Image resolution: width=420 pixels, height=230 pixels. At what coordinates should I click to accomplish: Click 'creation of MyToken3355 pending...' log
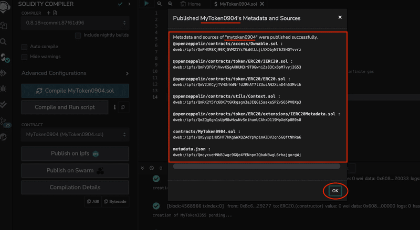[x=192, y=215]
